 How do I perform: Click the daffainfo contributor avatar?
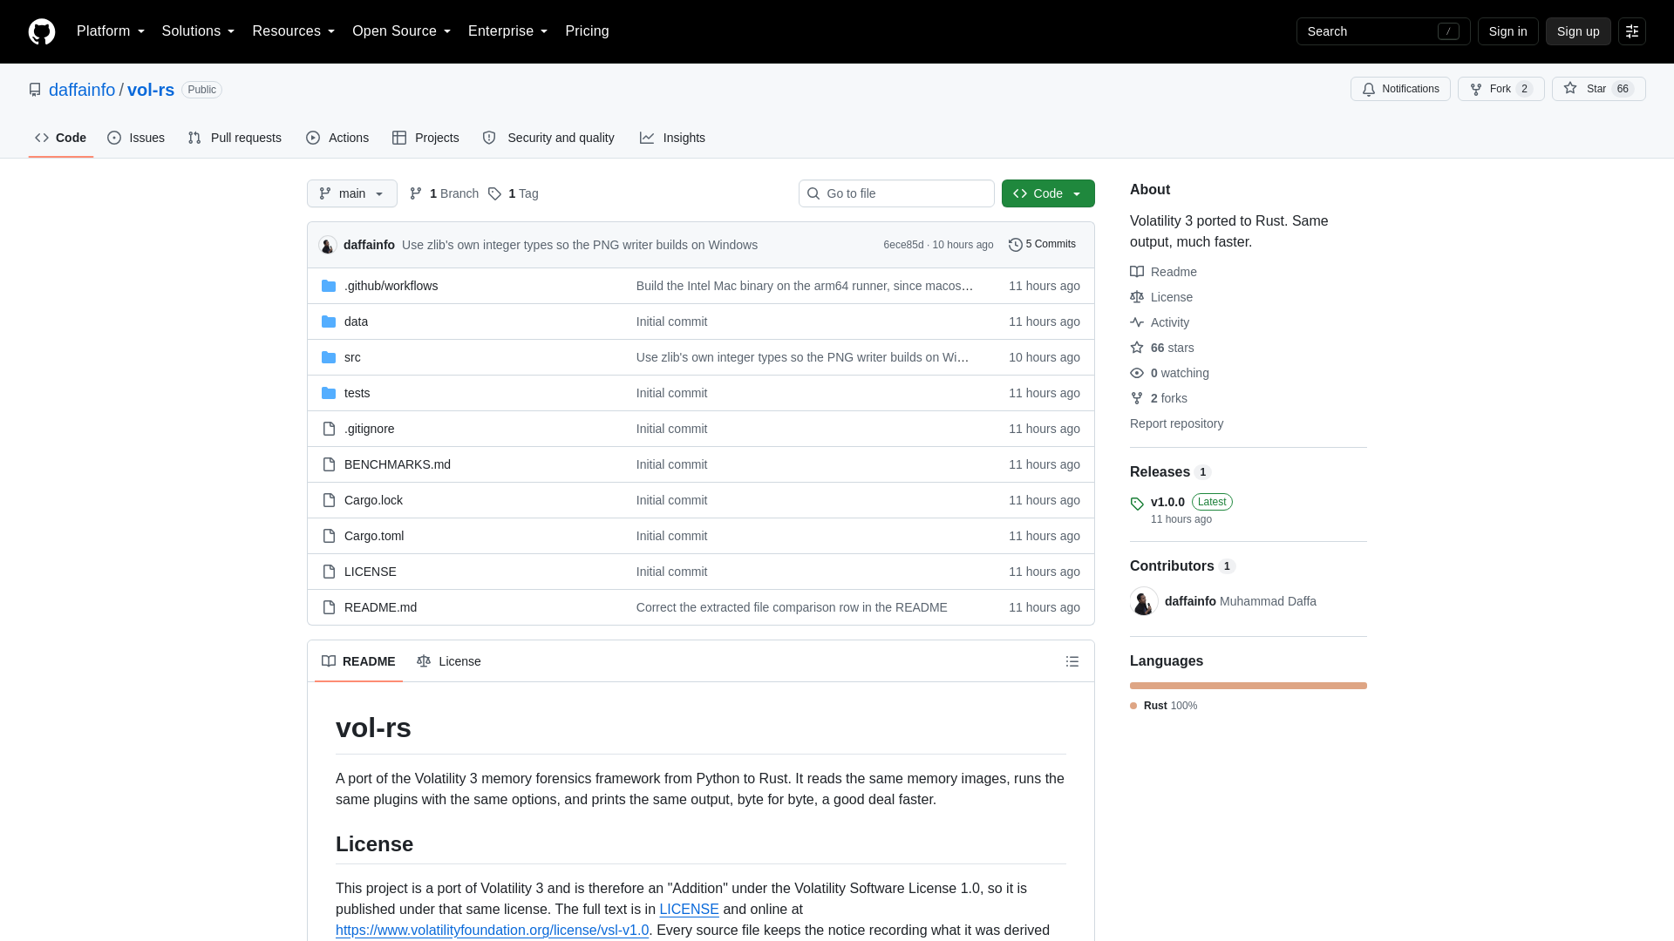pyautogui.click(x=1144, y=601)
